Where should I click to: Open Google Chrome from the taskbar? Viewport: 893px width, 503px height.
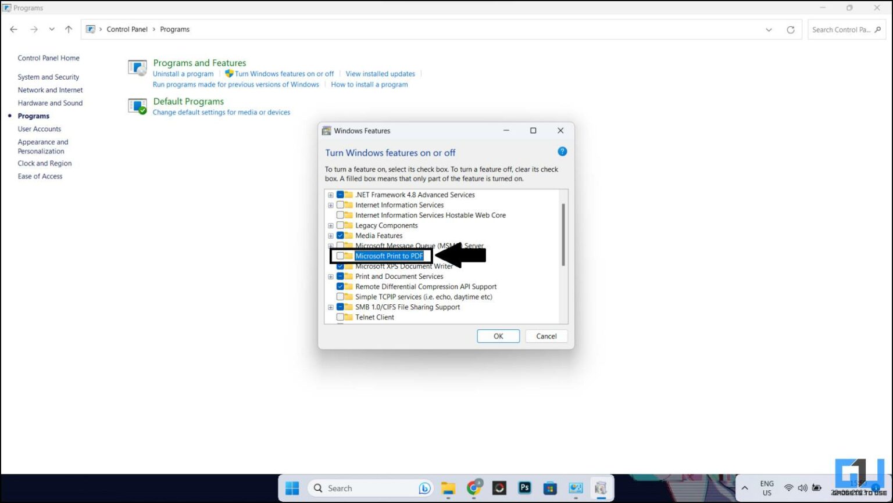point(474,488)
